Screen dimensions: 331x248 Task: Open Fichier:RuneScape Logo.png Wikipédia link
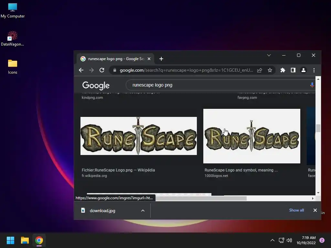pyautogui.click(x=118, y=170)
